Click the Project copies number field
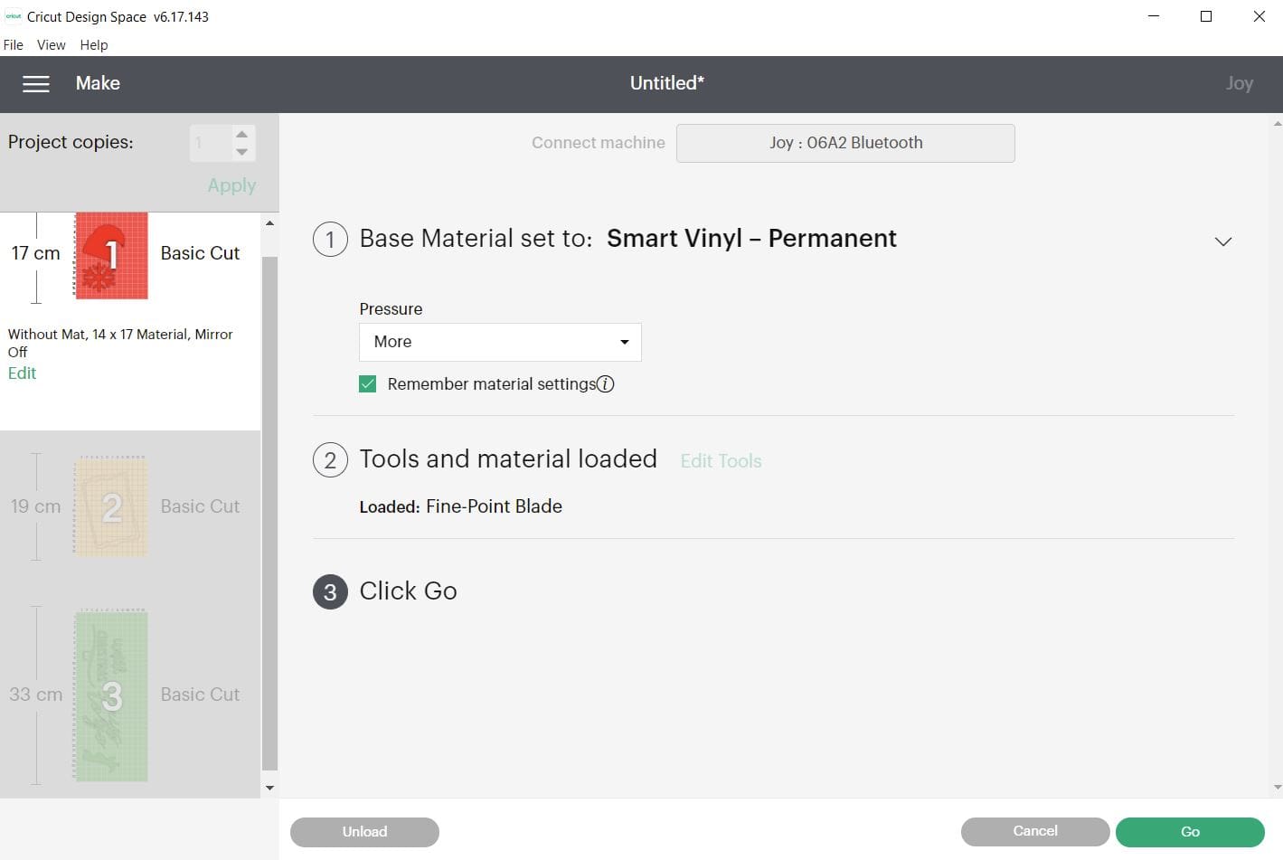Screen dimensions: 1283x860 pos(210,143)
